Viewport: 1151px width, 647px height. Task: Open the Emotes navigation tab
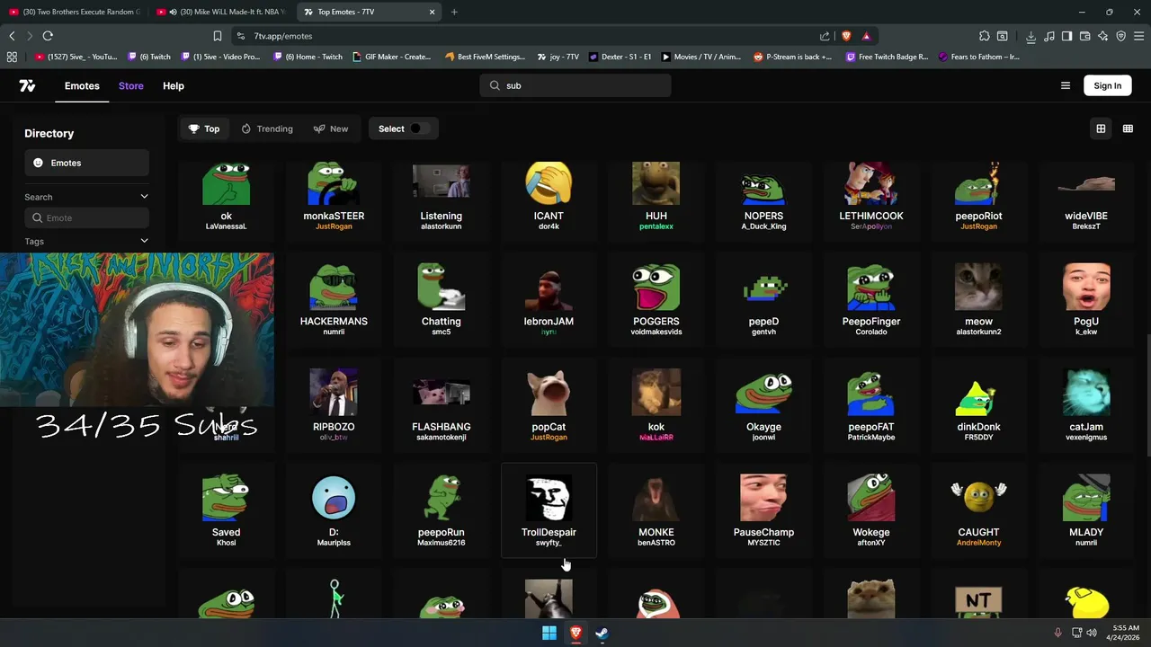(82, 86)
